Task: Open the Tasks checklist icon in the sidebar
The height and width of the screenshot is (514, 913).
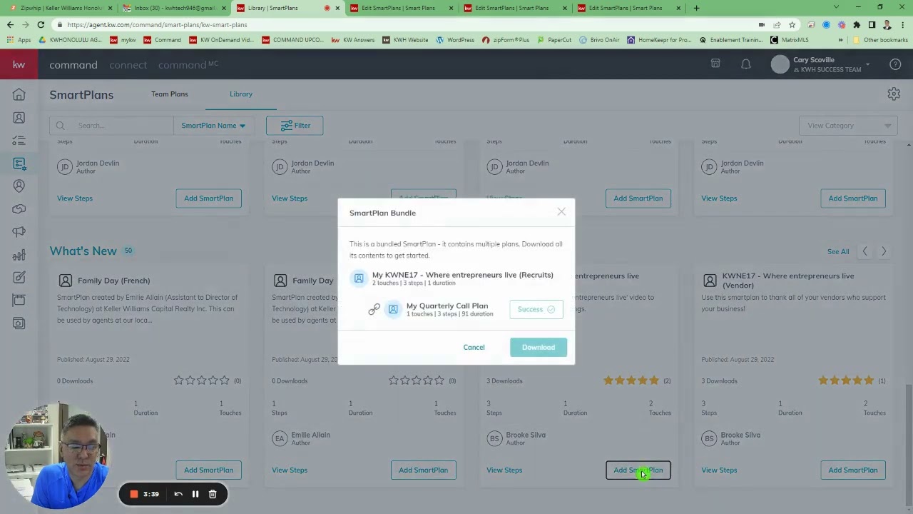Action: coord(19,141)
